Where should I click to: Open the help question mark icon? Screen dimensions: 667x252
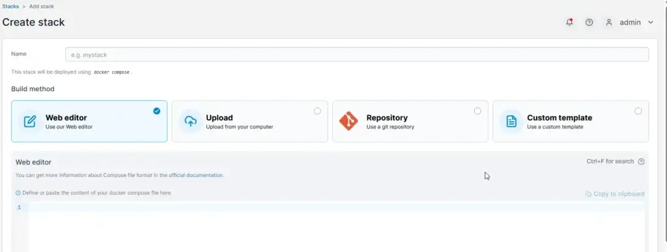click(589, 23)
